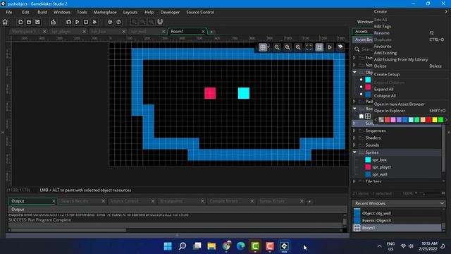Viewport: 451px width, 254px height.
Task: Open Game Options gear icon
Action: 110,22
